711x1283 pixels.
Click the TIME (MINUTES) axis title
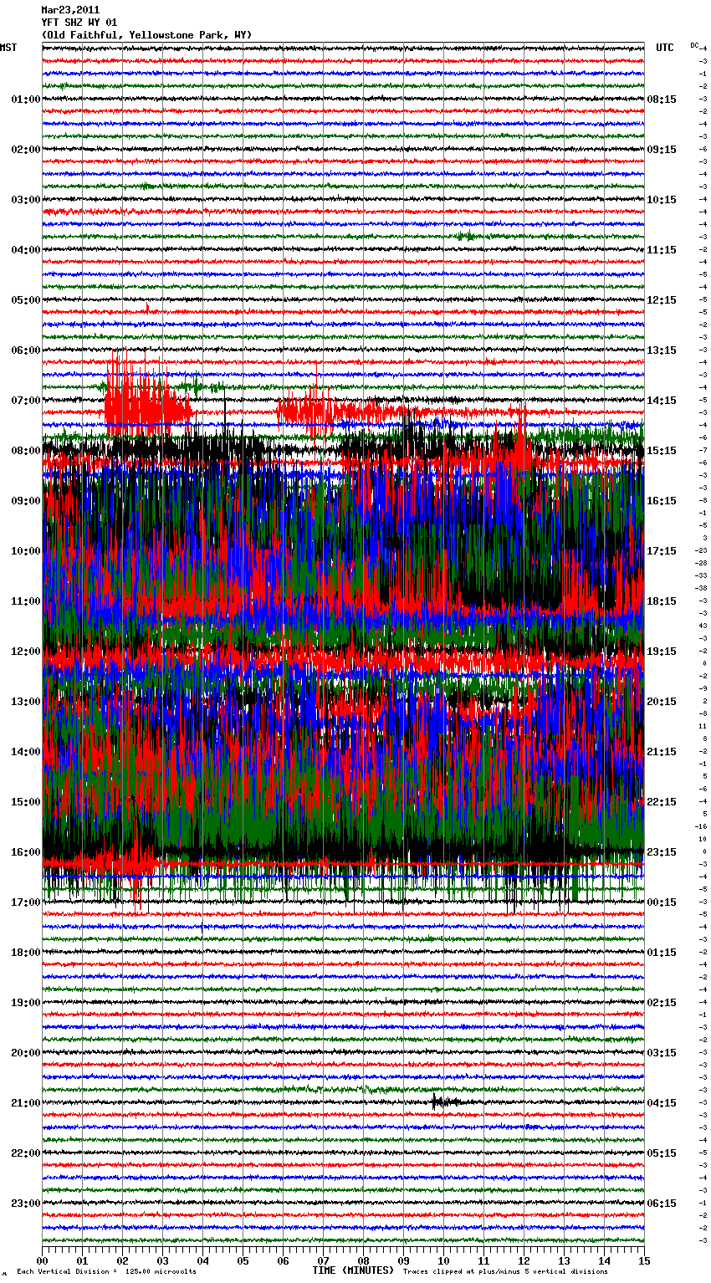[353, 1270]
